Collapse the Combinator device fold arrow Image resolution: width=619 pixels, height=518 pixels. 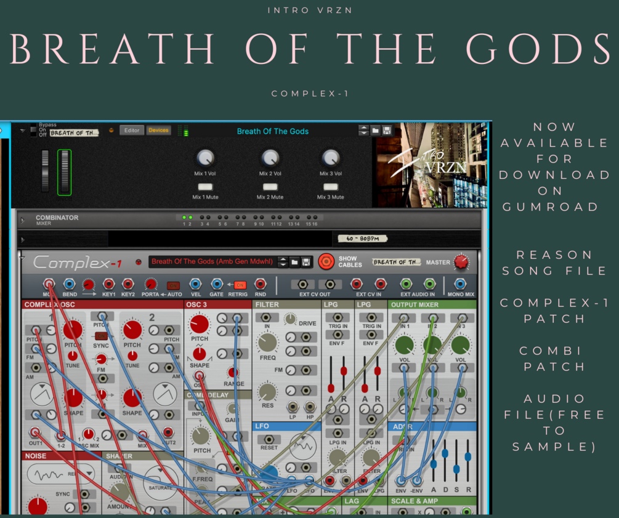pos(23,130)
